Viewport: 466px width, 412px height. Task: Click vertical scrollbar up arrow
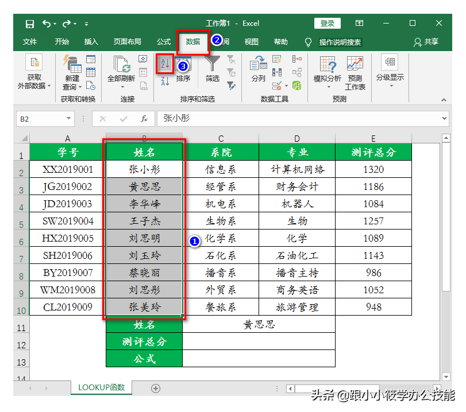[x=446, y=138]
